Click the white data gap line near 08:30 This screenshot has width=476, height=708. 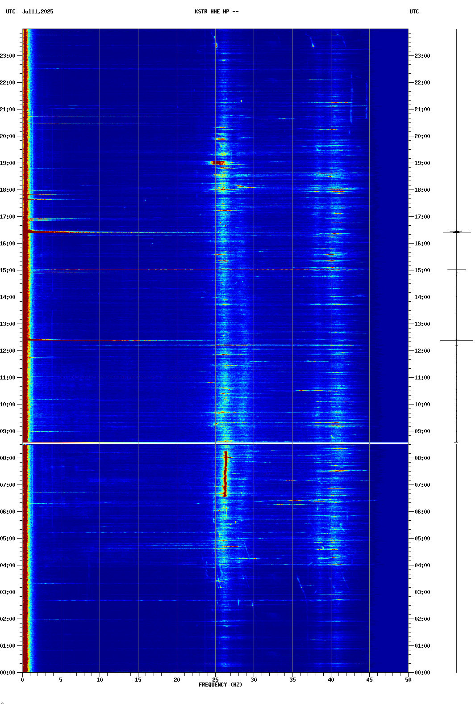(215, 443)
